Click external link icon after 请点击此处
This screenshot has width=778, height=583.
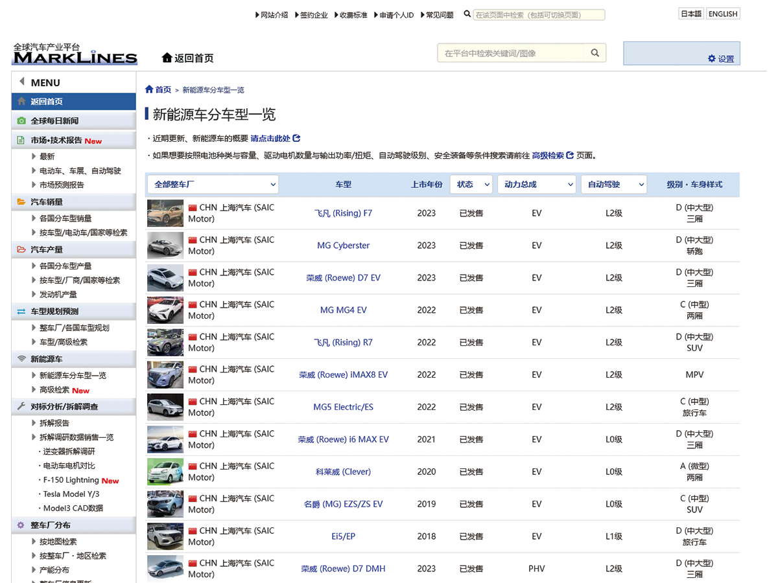297,138
